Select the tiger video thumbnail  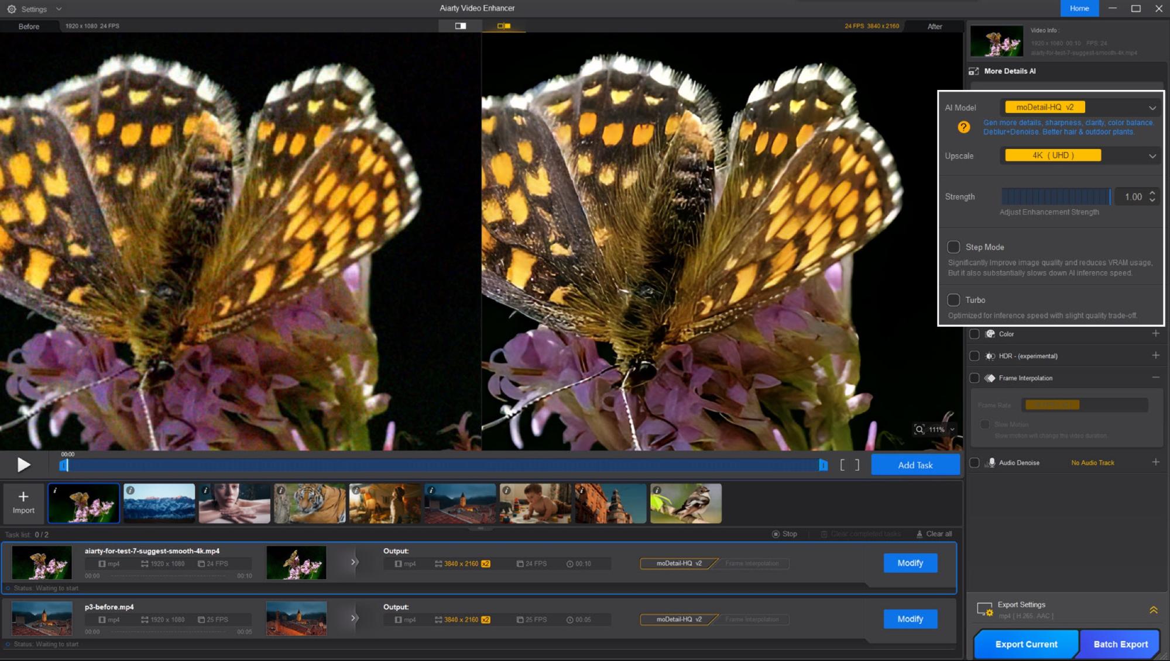[309, 503]
